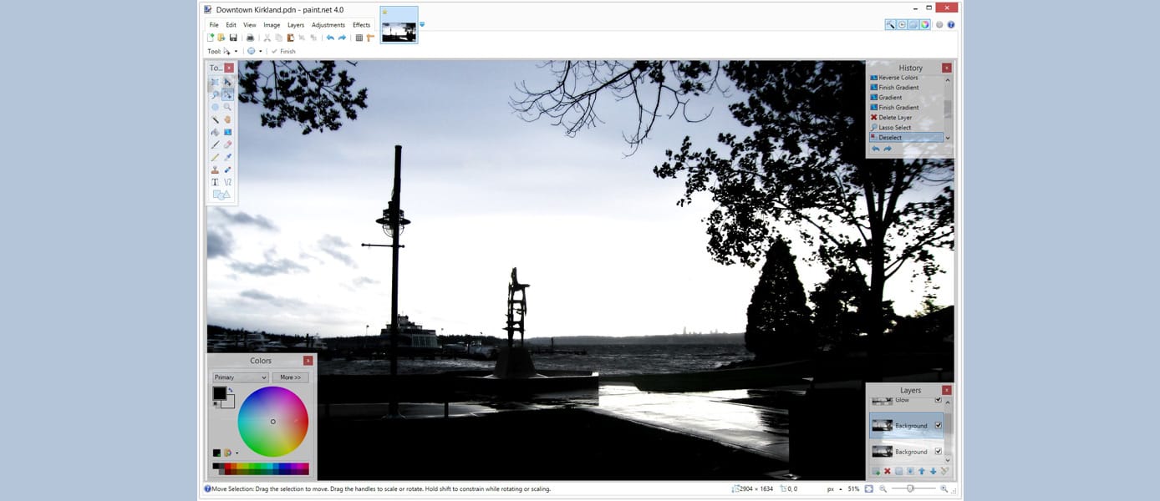Open the File menu
Screen dimensions: 1160x501
click(x=214, y=25)
